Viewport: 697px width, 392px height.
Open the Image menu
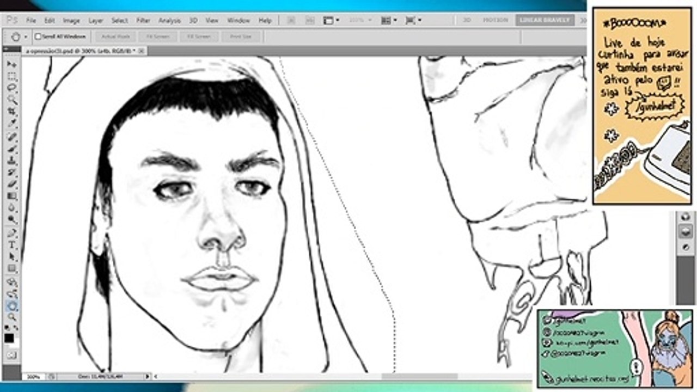click(71, 20)
